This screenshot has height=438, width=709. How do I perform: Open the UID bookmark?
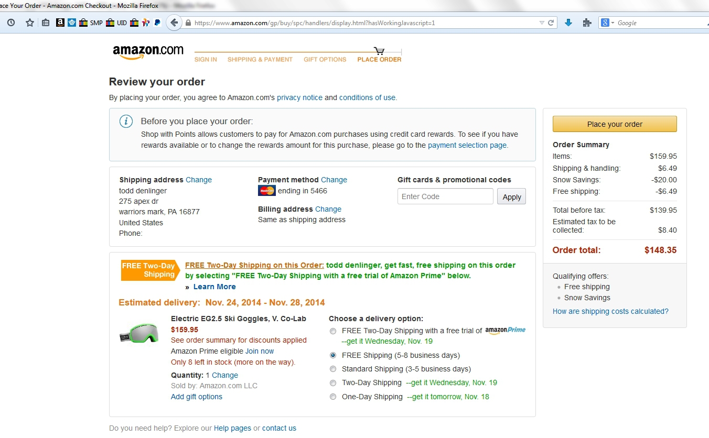[116, 23]
